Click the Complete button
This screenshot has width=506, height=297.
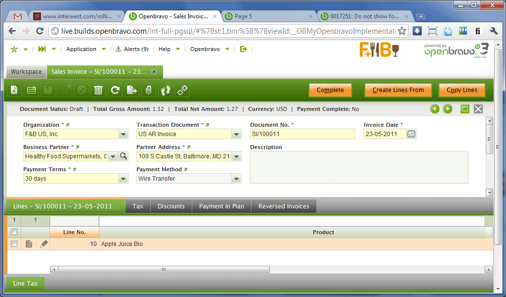coord(330,90)
